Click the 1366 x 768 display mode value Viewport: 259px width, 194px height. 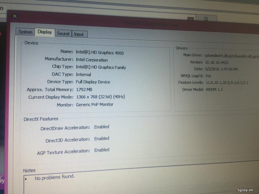[100, 97]
